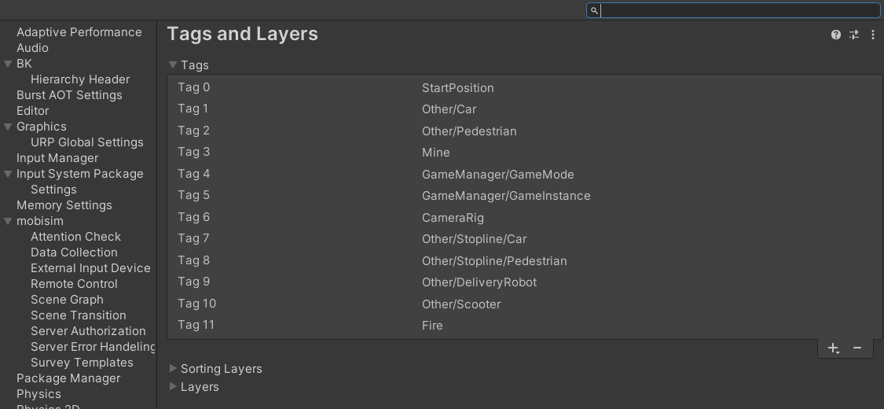Focus the settings search field
The width and height of the screenshot is (884, 409).
click(733, 11)
